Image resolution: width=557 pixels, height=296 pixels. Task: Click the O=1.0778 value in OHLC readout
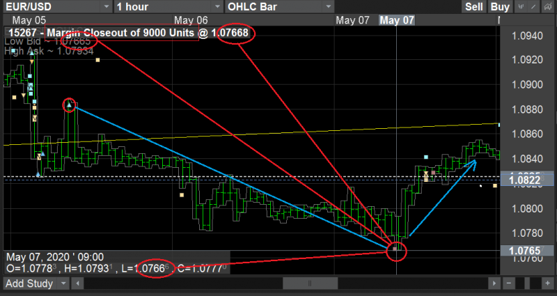31,268
